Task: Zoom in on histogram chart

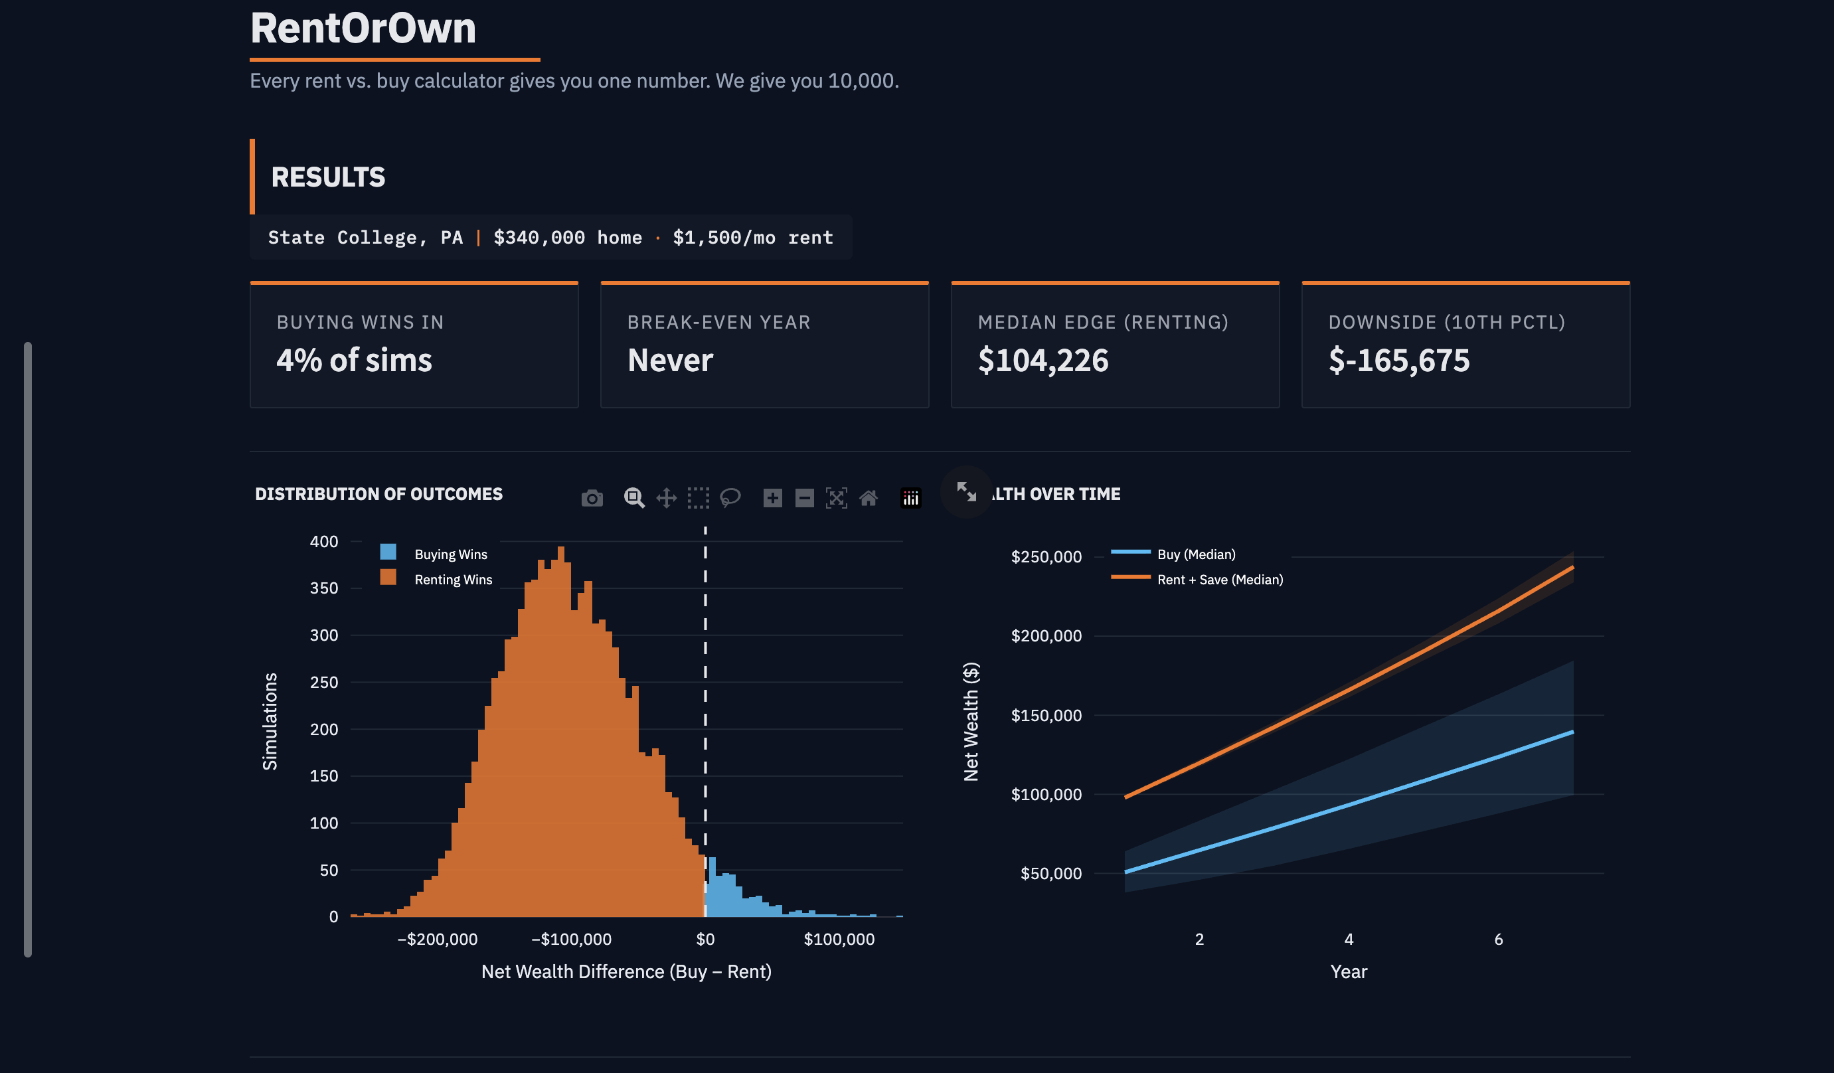Action: 772,498
